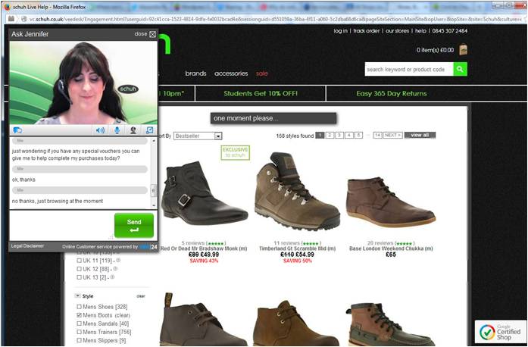
Task: Open the sale menu
Action: (x=261, y=73)
